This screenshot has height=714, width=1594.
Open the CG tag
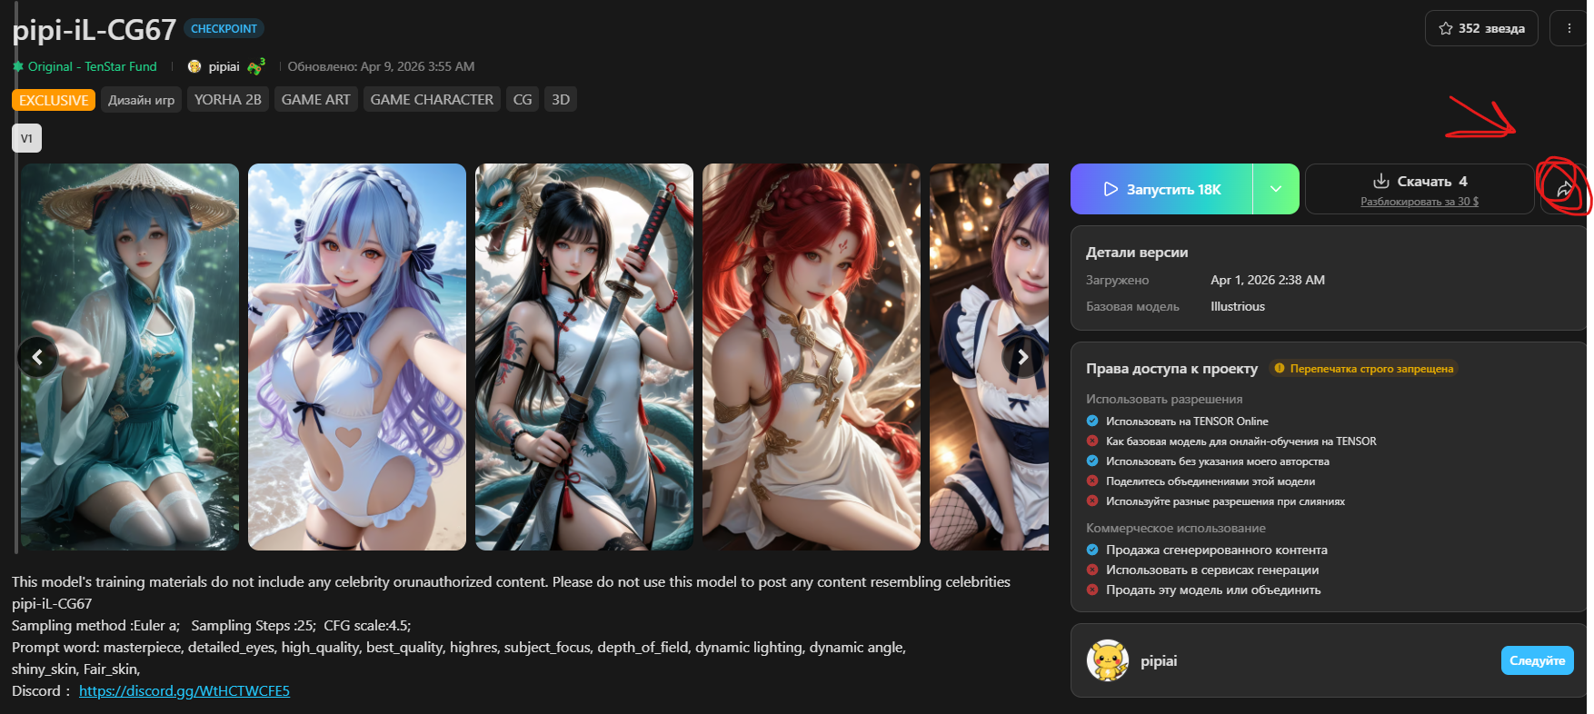pyautogui.click(x=523, y=100)
